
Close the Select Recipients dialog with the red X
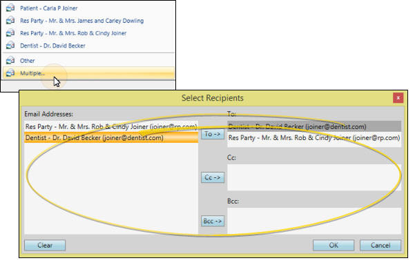(398, 98)
